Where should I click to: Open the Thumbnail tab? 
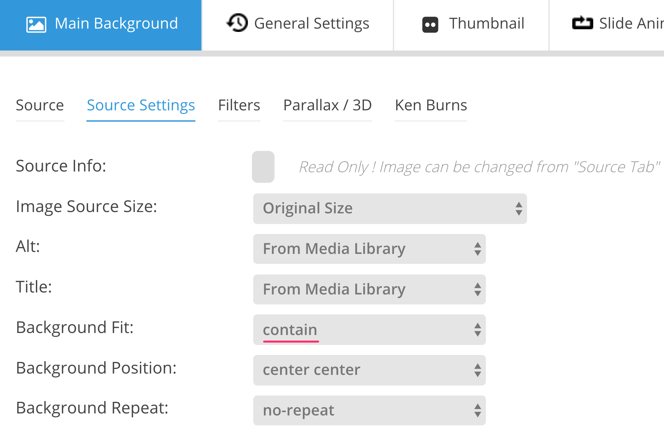click(x=471, y=25)
